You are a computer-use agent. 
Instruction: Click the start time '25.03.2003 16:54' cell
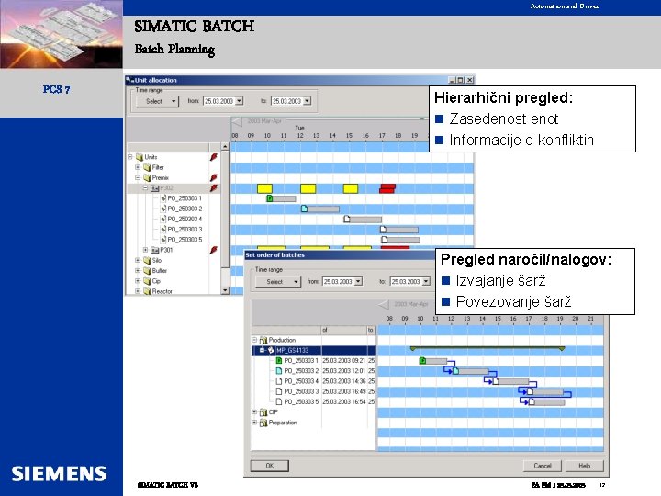point(344,402)
